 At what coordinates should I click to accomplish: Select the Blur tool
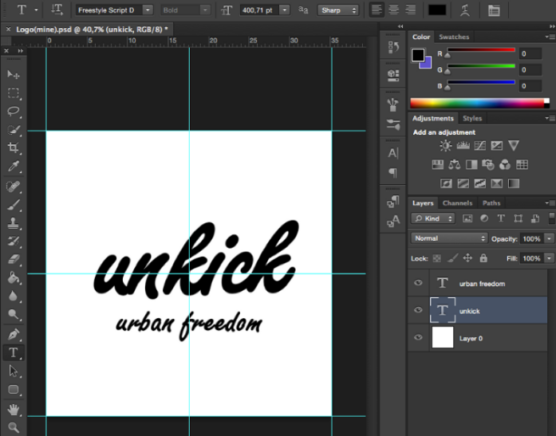point(14,296)
